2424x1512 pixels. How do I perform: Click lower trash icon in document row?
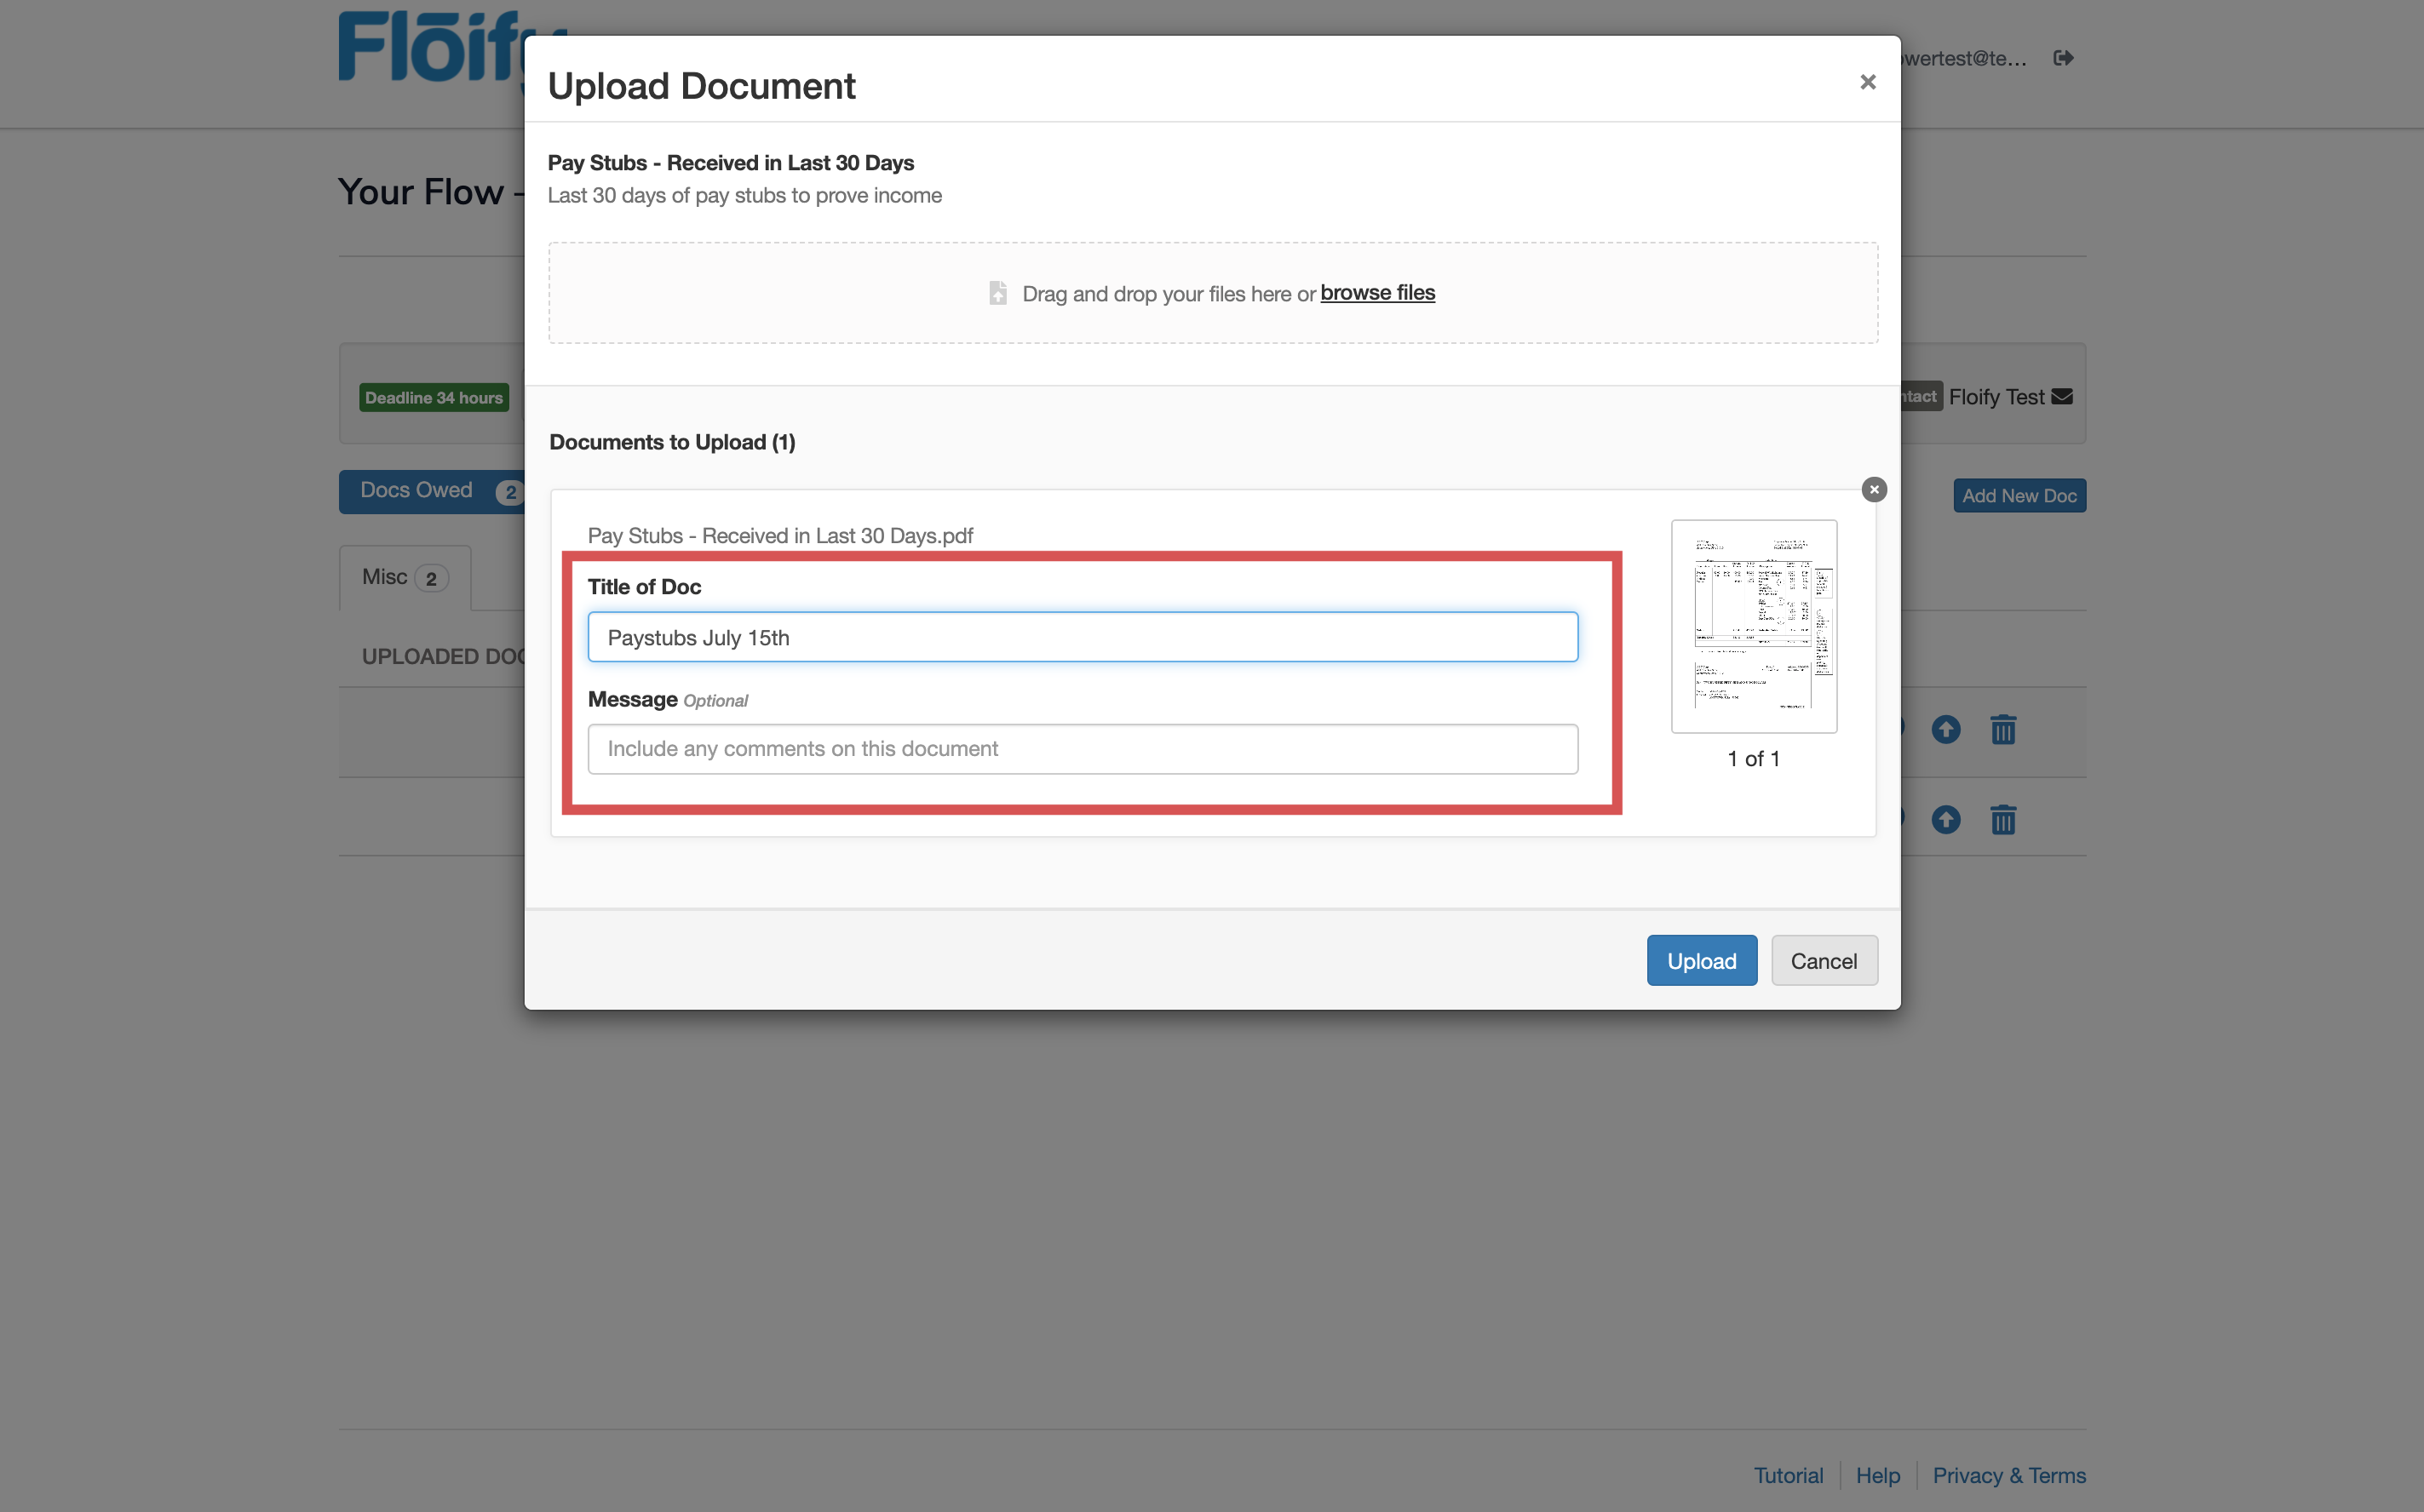(x=2003, y=820)
